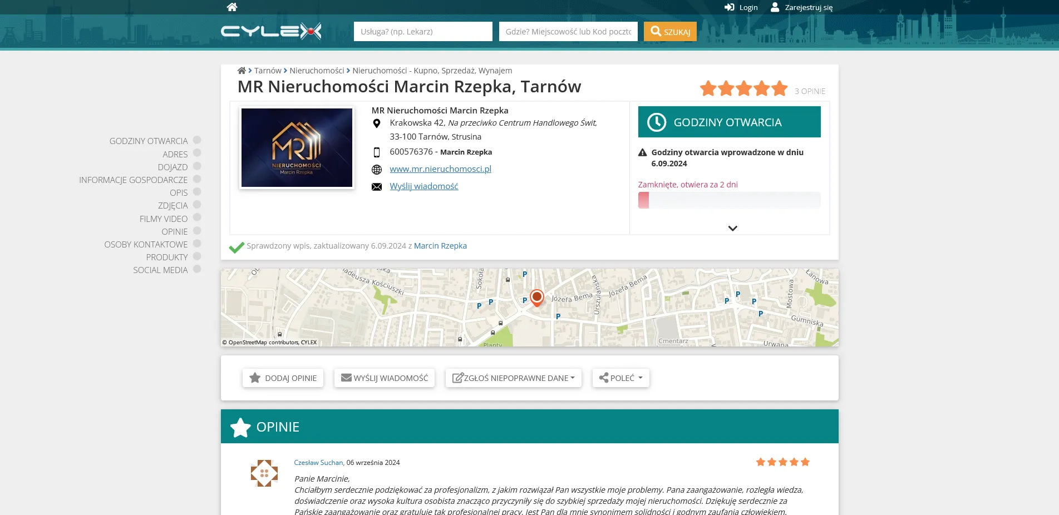Jump to ZDJĘCIA section

coord(173,206)
